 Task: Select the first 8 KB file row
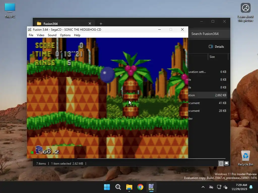[208, 80]
